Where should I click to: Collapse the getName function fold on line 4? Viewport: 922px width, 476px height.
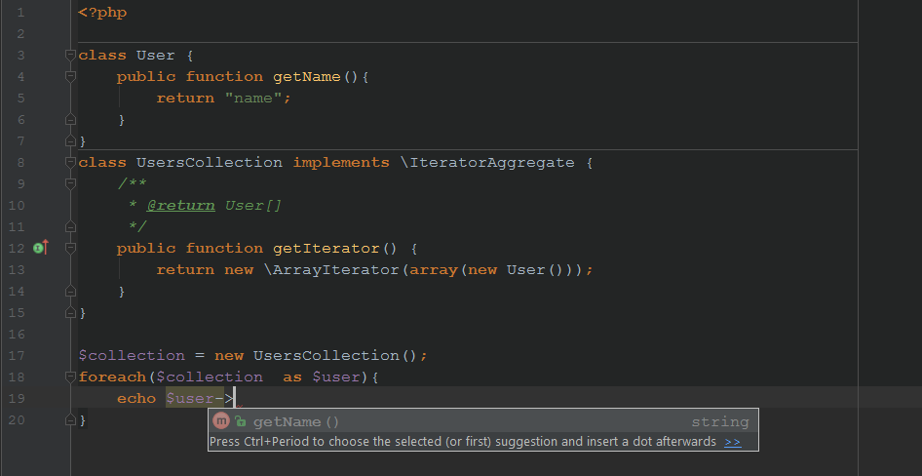70,76
